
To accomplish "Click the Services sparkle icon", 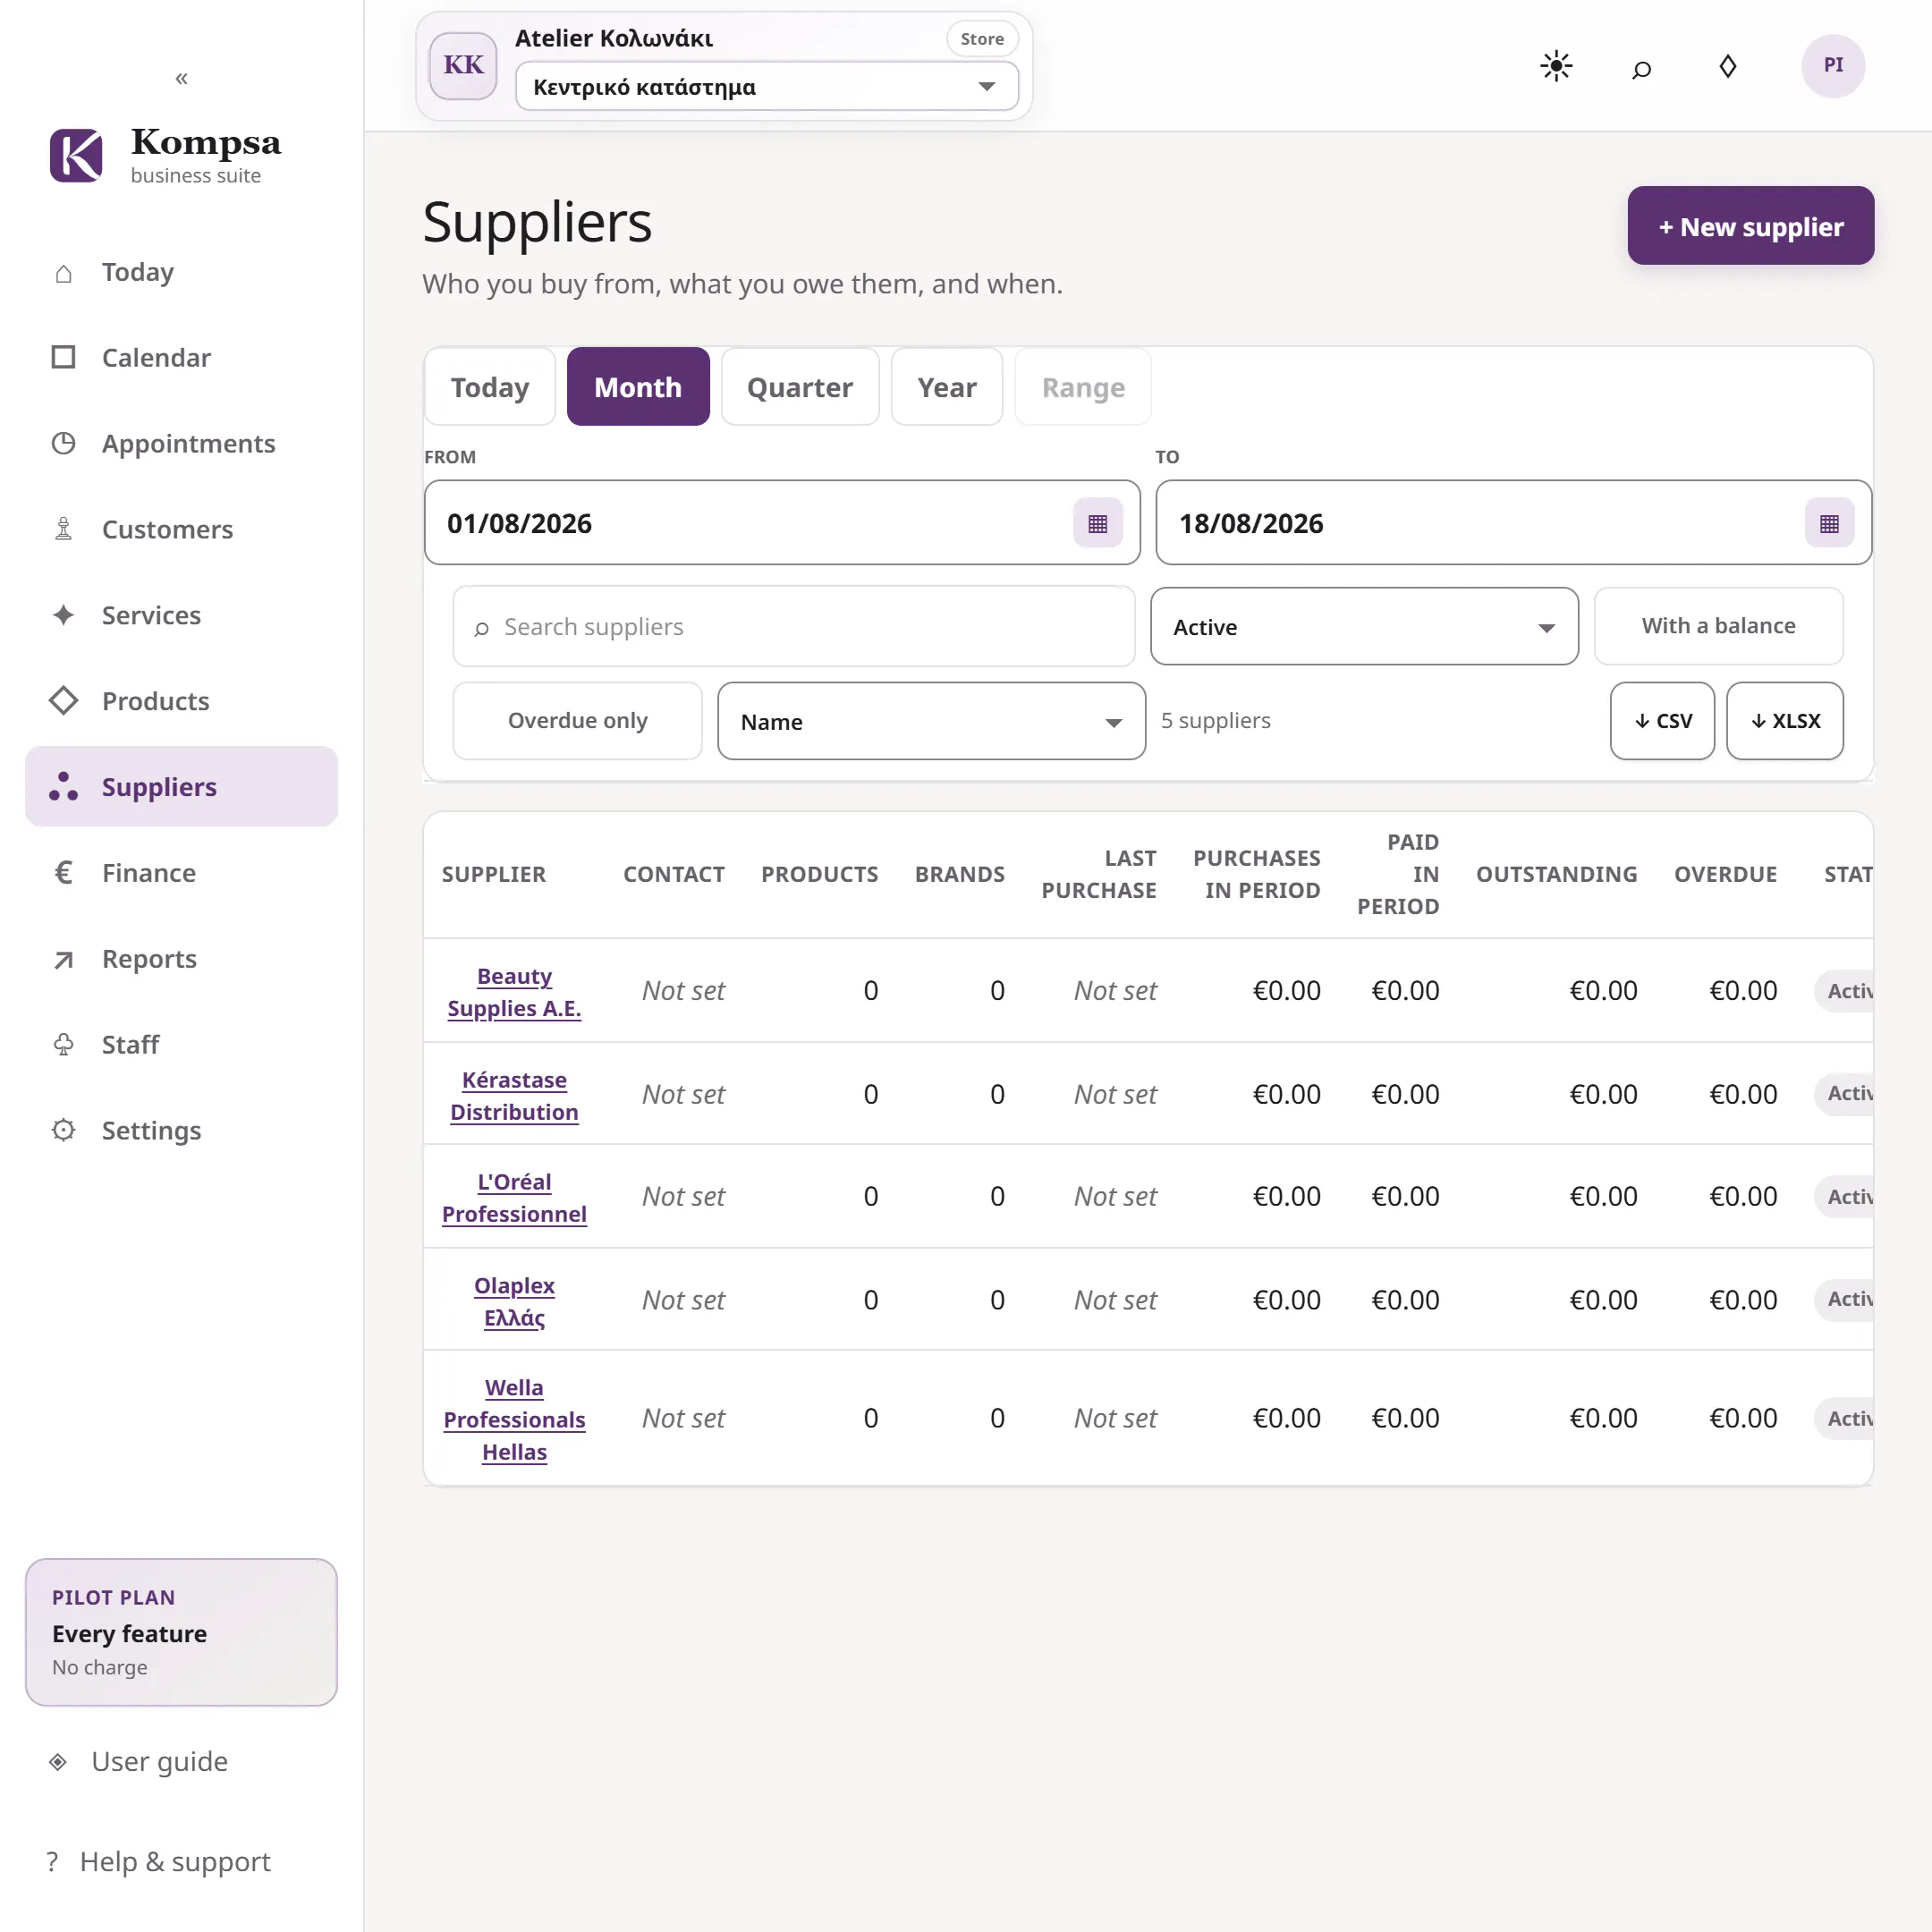I will click(63, 615).
